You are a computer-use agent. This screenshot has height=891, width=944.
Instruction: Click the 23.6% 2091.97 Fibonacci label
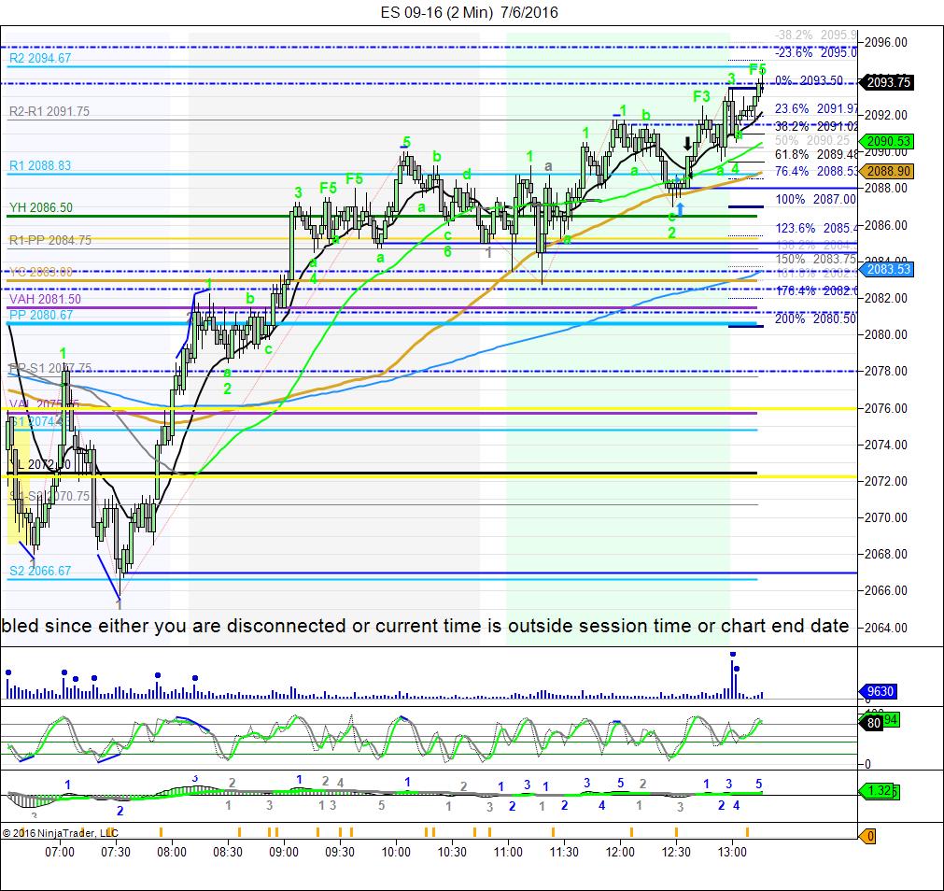pyautogui.click(x=816, y=109)
